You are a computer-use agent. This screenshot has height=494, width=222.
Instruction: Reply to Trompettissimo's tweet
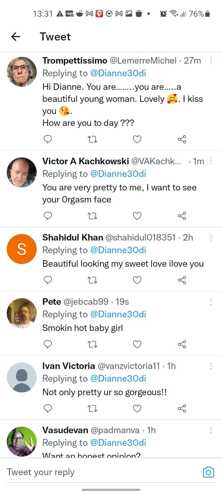click(x=48, y=139)
